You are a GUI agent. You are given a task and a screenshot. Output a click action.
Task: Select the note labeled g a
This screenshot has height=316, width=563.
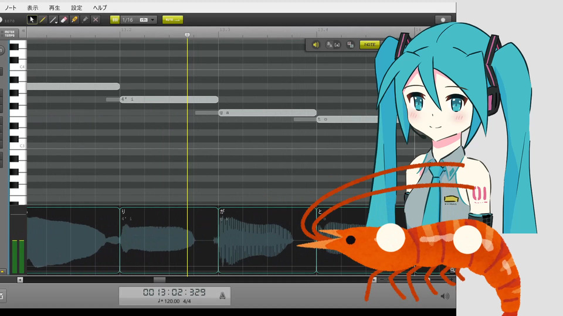tap(267, 112)
